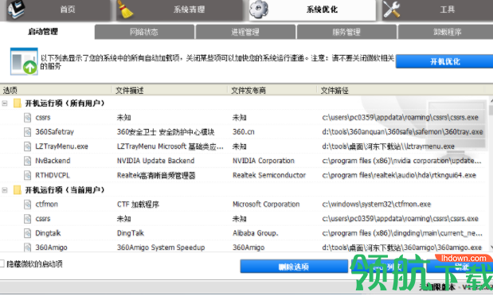
Task: Click 'Alibaba Group.' publisher cell
Action: coord(256,233)
